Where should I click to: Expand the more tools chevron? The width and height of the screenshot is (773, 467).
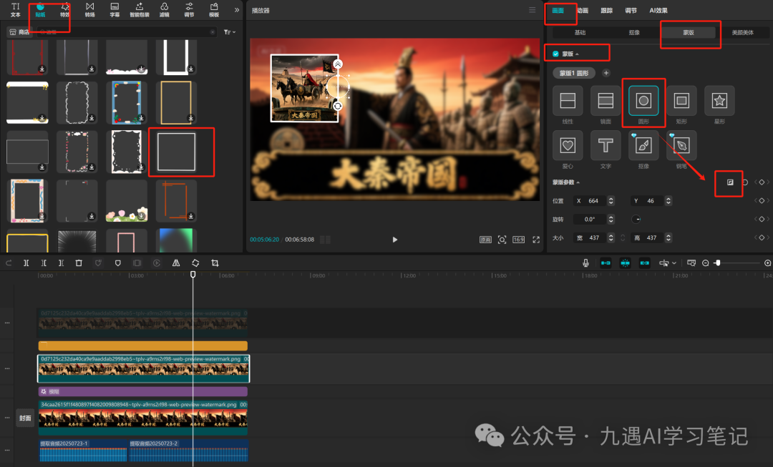point(237,10)
